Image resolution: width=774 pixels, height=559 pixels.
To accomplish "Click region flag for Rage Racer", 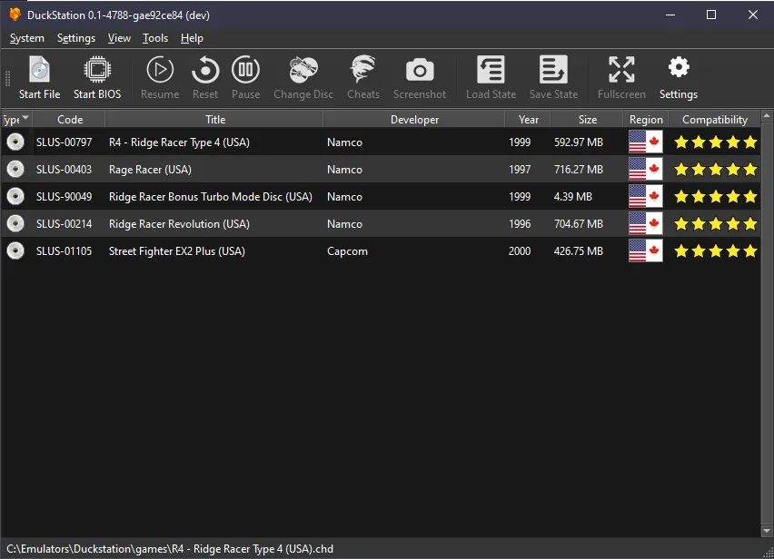I will click(x=645, y=169).
